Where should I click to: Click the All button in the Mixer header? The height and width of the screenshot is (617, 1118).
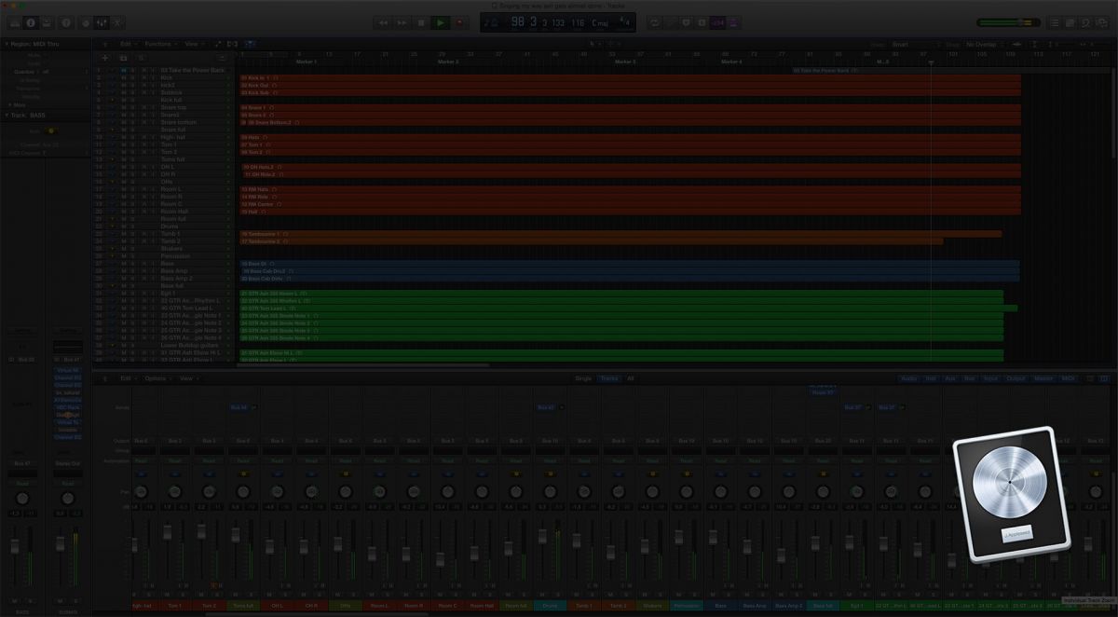(x=630, y=378)
